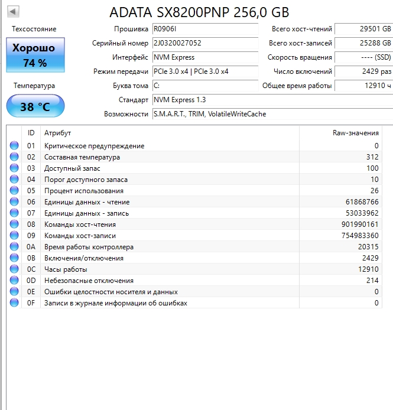The height and width of the screenshot is (410, 393).
Task: Click the power-on count value 2429 раз
Action: pos(363,71)
